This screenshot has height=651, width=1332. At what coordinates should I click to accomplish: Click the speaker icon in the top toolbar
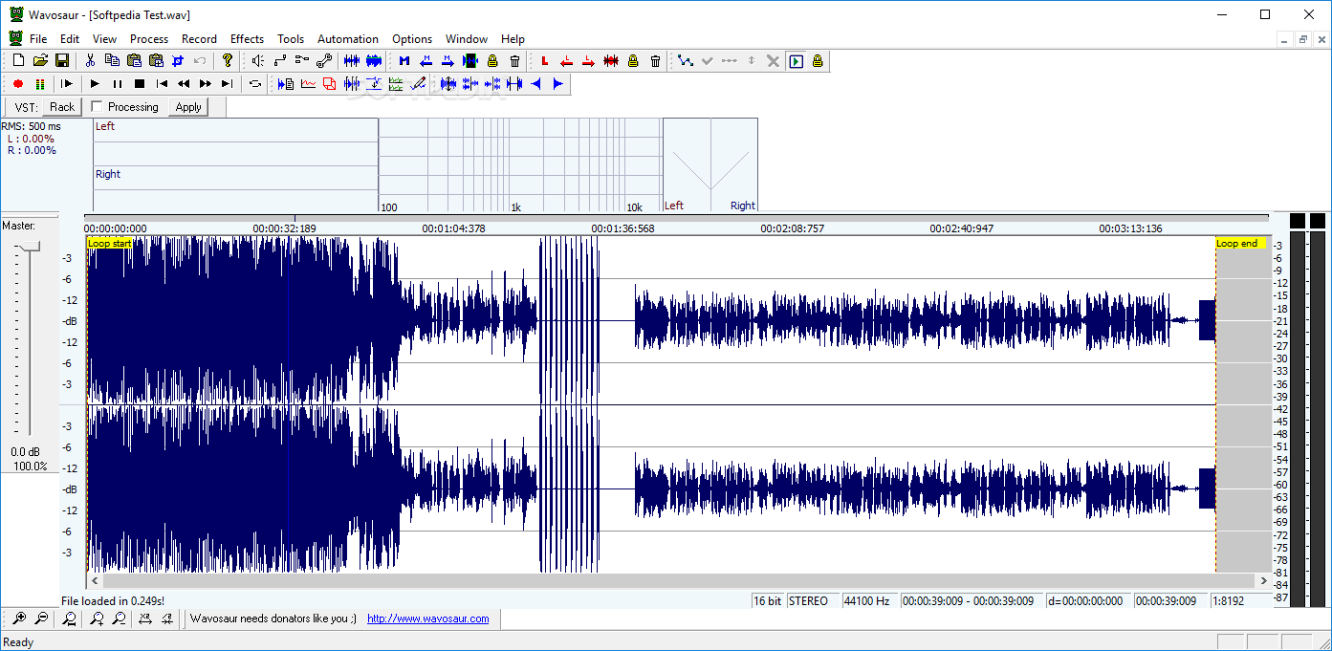[x=257, y=60]
